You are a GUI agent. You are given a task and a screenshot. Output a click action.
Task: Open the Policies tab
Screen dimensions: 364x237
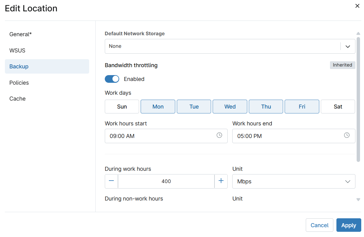click(19, 83)
